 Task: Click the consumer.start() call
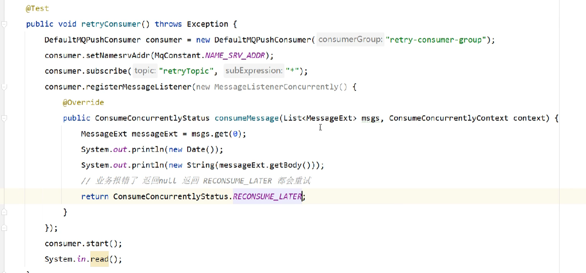pyautogui.click(x=83, y=244)
